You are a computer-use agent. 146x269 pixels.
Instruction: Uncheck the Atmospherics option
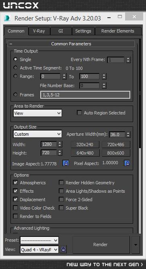(x=15, y=183)
